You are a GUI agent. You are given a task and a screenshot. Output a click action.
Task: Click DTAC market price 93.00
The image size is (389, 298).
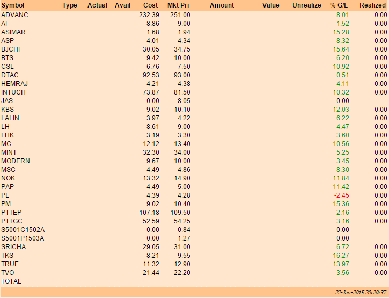[x=182, y=75]
